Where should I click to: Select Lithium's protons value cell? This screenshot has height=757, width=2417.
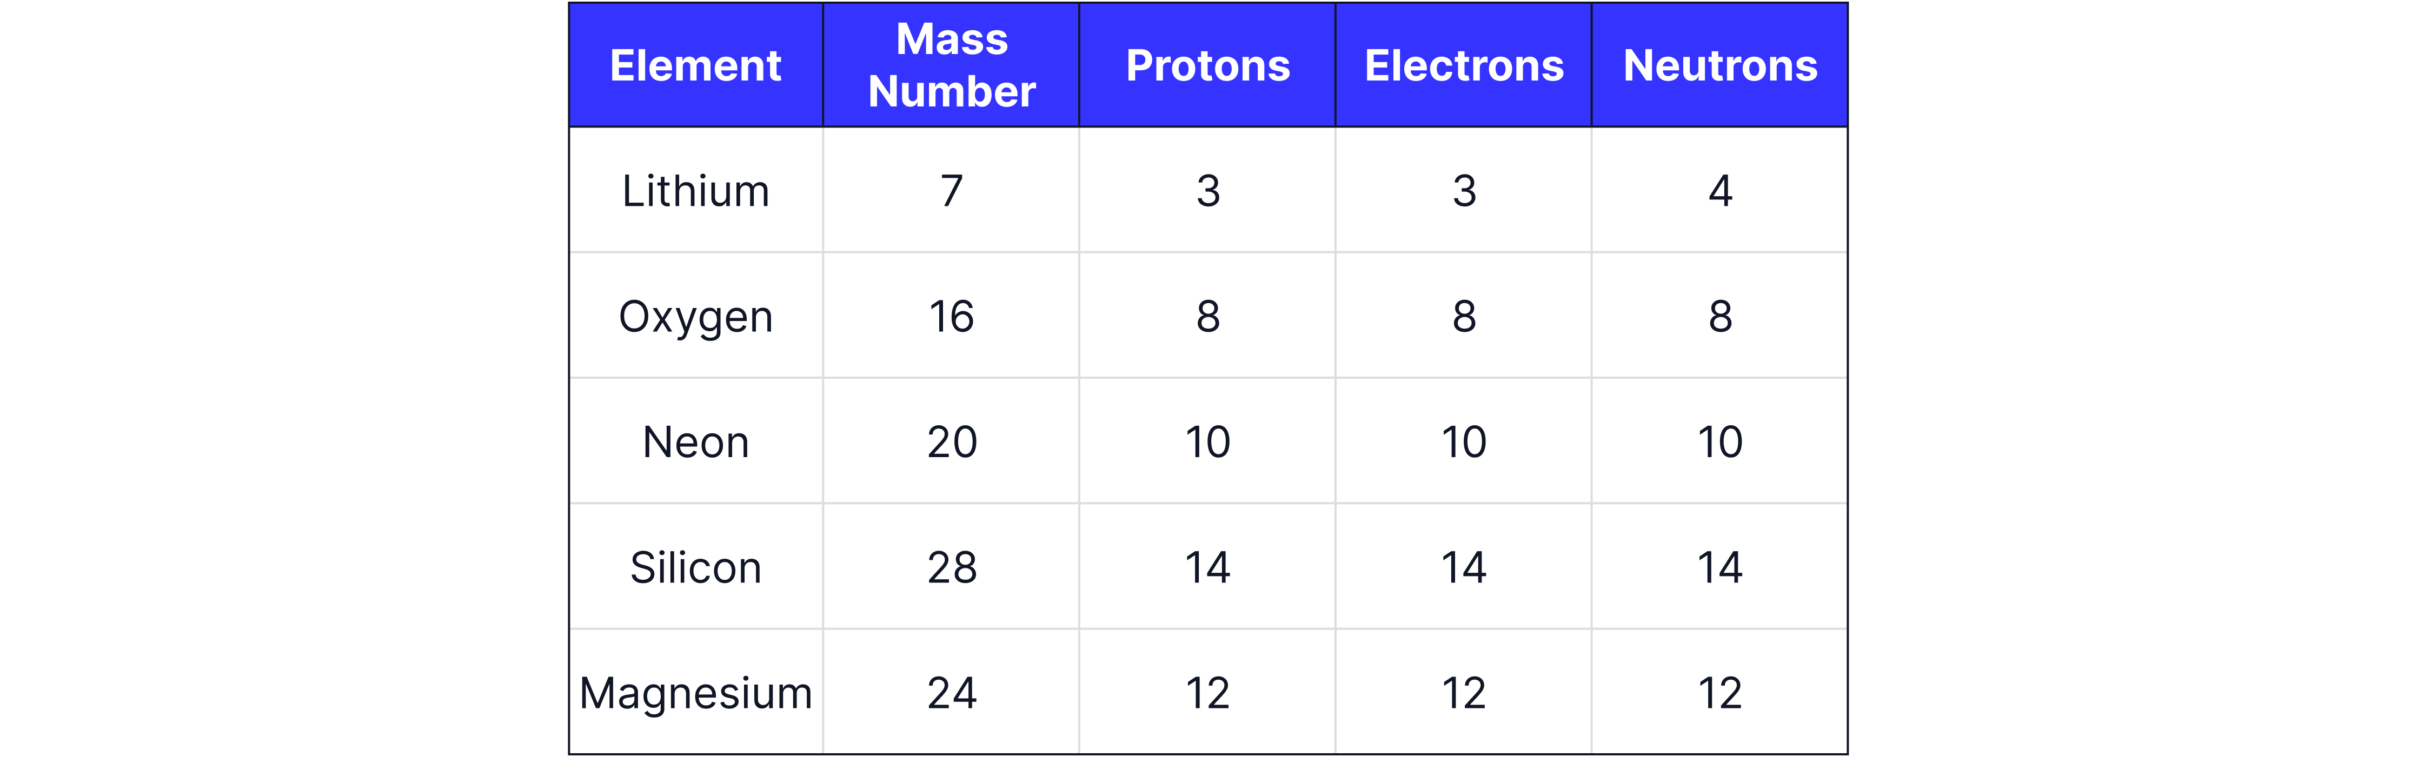(x=1207, y=191)
